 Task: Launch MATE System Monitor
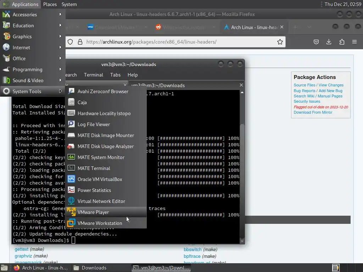106,157
